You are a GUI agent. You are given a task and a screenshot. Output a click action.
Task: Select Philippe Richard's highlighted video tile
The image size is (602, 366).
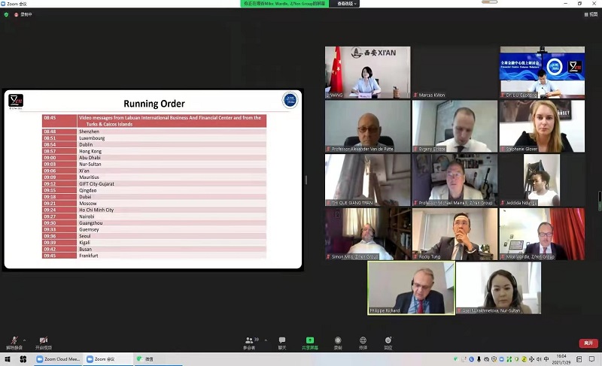411,287
